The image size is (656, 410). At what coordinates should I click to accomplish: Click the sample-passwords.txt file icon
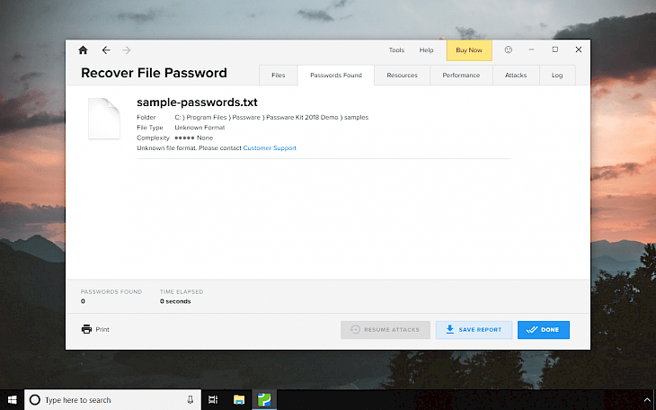[x=104, y=118]
